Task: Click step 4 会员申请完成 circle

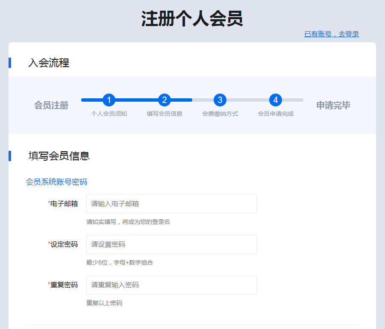Action: click(x=276, y=100)
